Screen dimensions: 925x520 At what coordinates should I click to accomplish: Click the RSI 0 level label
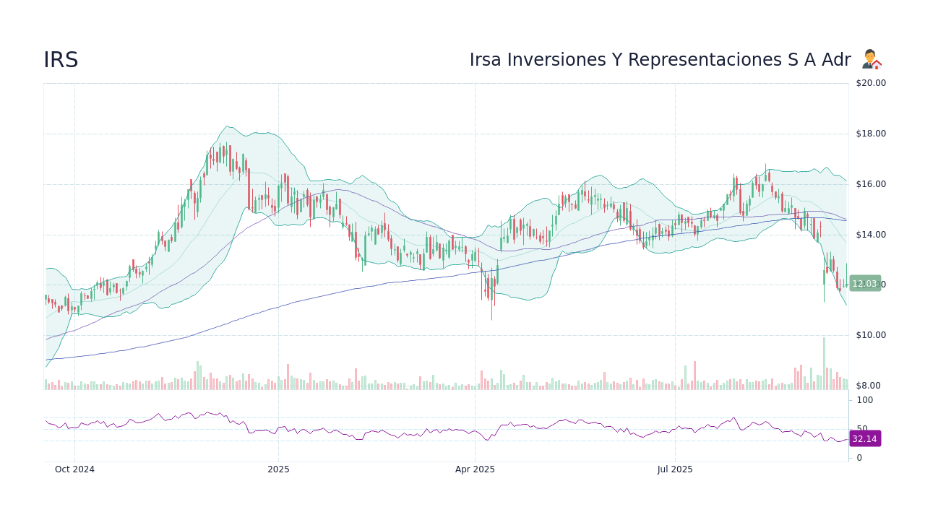point(859,458)
